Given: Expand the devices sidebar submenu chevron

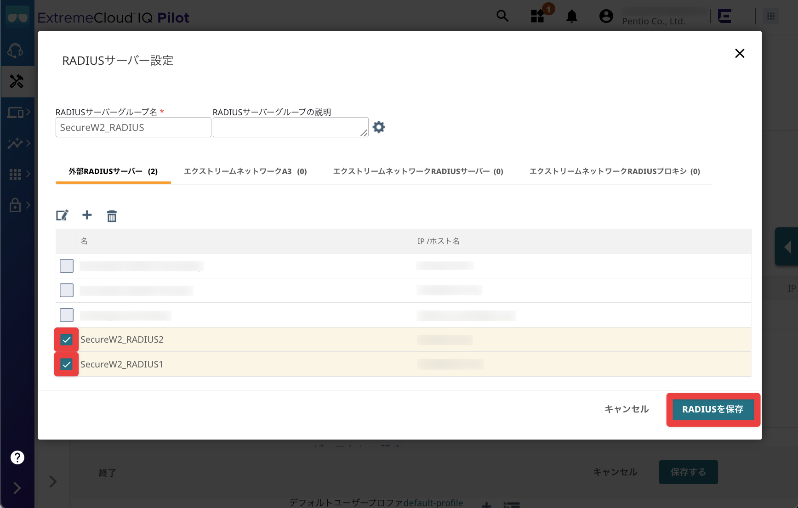Looking at the screenshot, I should click(x=28, y=112).
